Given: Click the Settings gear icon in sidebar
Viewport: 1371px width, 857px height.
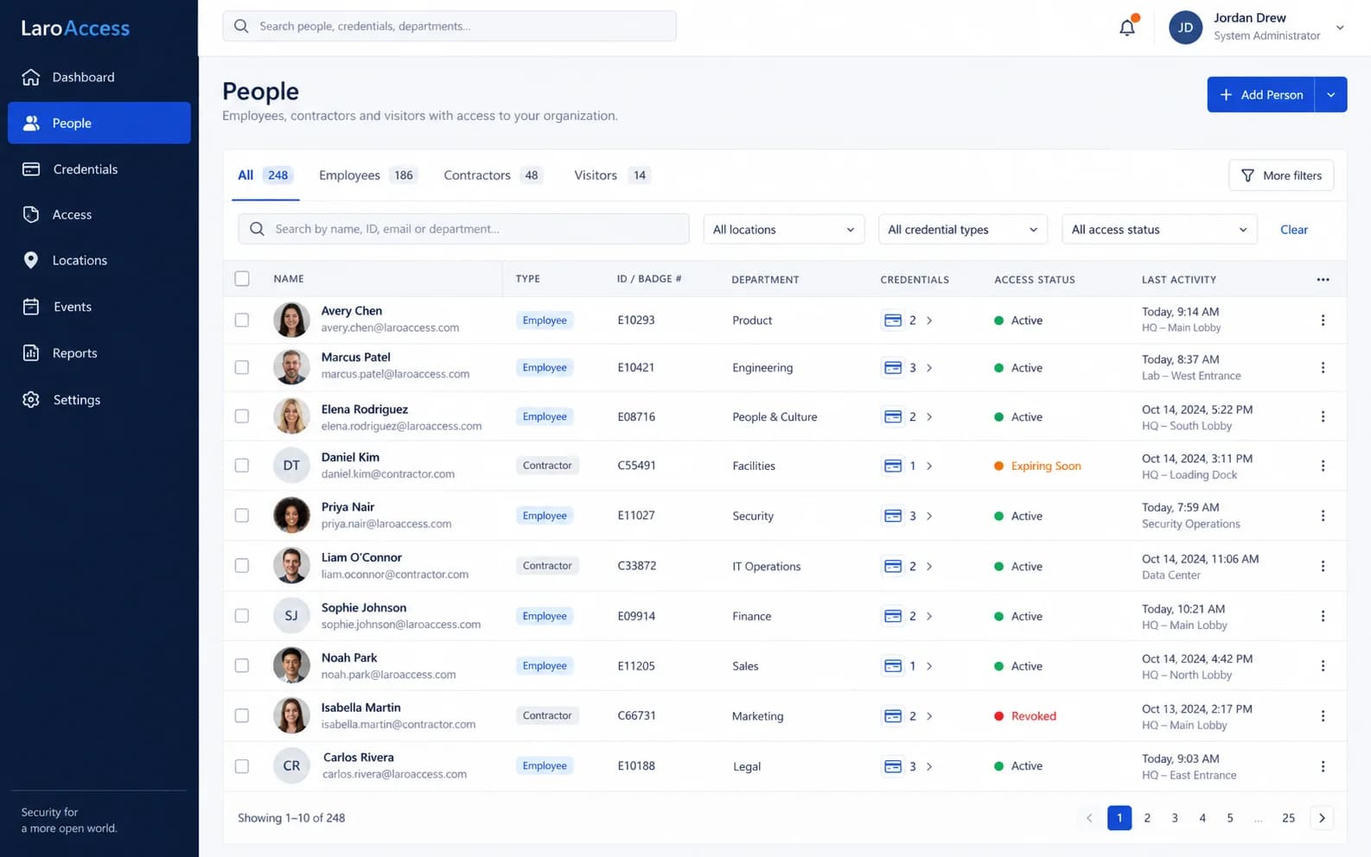Looking at the screenshot, I should 31,399.
